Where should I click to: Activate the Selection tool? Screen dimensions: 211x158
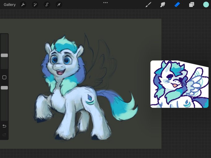pyautogui.click(x=47, y=5)
